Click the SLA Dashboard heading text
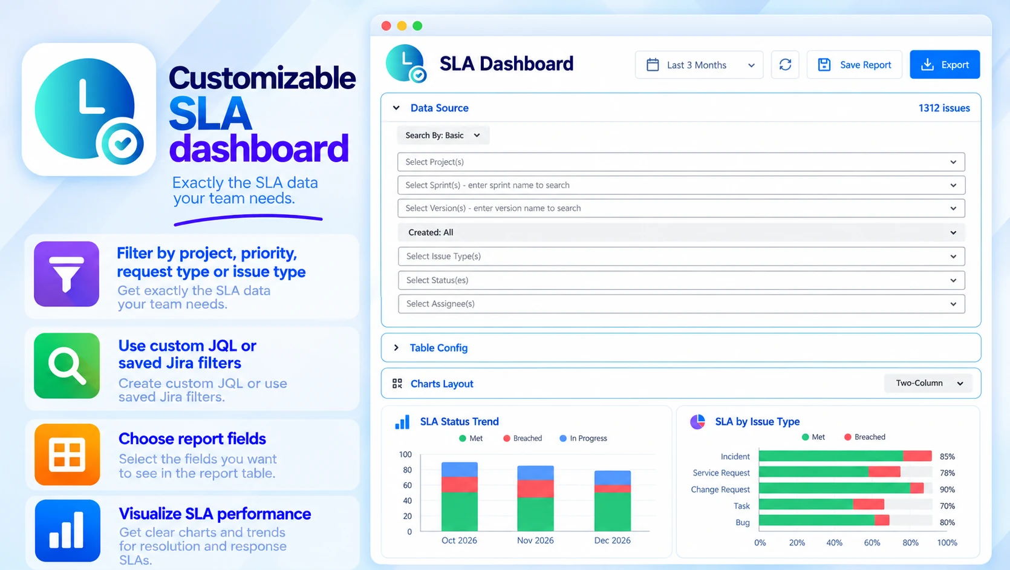The image size is (1010, 570). [506, 64]
